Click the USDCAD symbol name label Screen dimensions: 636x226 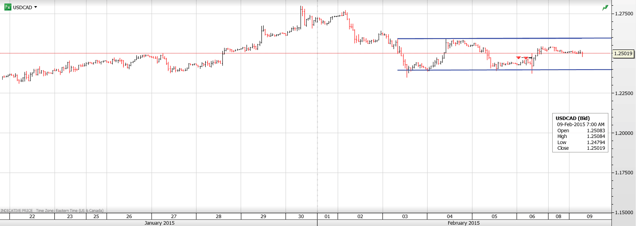coord(22,7)
